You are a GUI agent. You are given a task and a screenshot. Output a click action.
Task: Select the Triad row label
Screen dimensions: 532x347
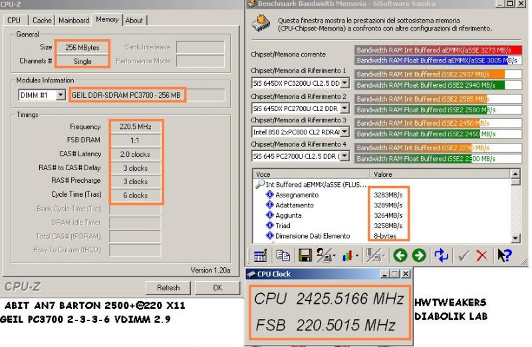(x=283, y=225)
